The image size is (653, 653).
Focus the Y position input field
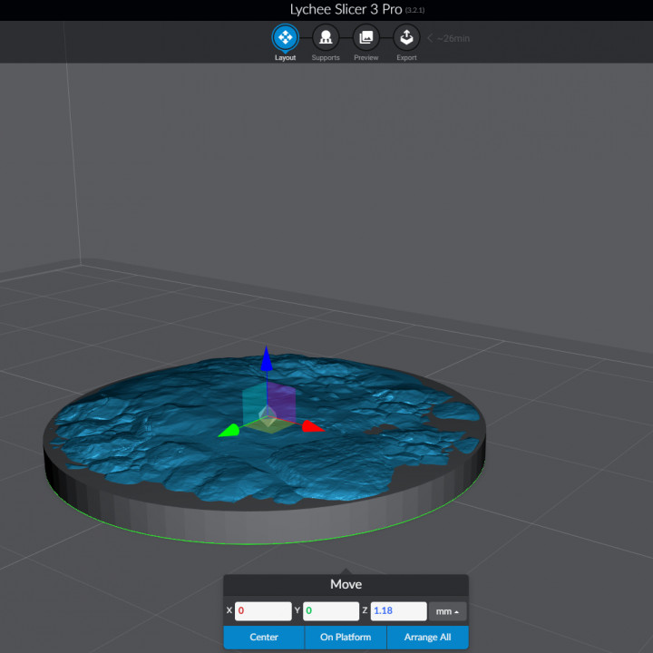[330, 611]
